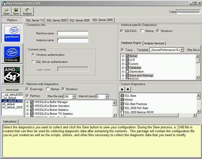Screen dimensions: 202x159
Task: Expand Broker Activation counter node
Action: pos(28,106)
